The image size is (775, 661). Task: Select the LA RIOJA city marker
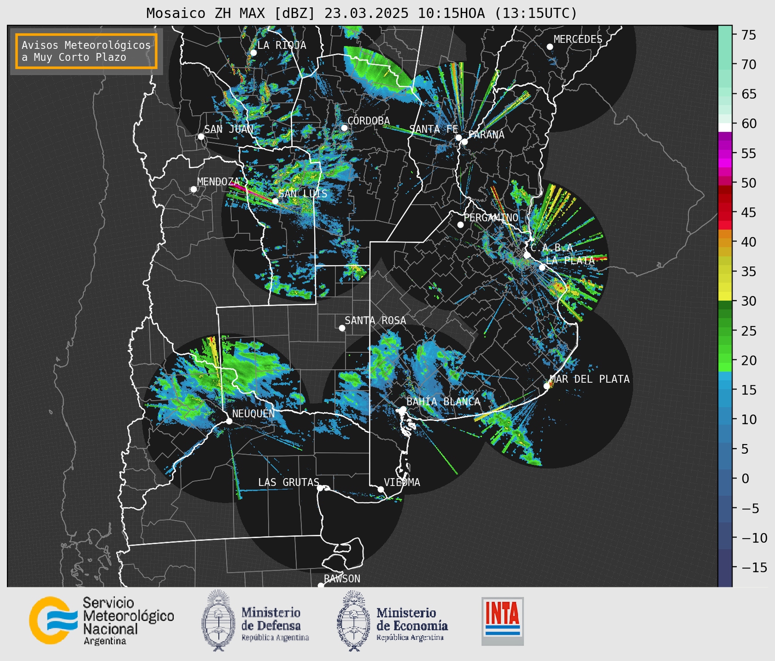(x=254, y=53)
